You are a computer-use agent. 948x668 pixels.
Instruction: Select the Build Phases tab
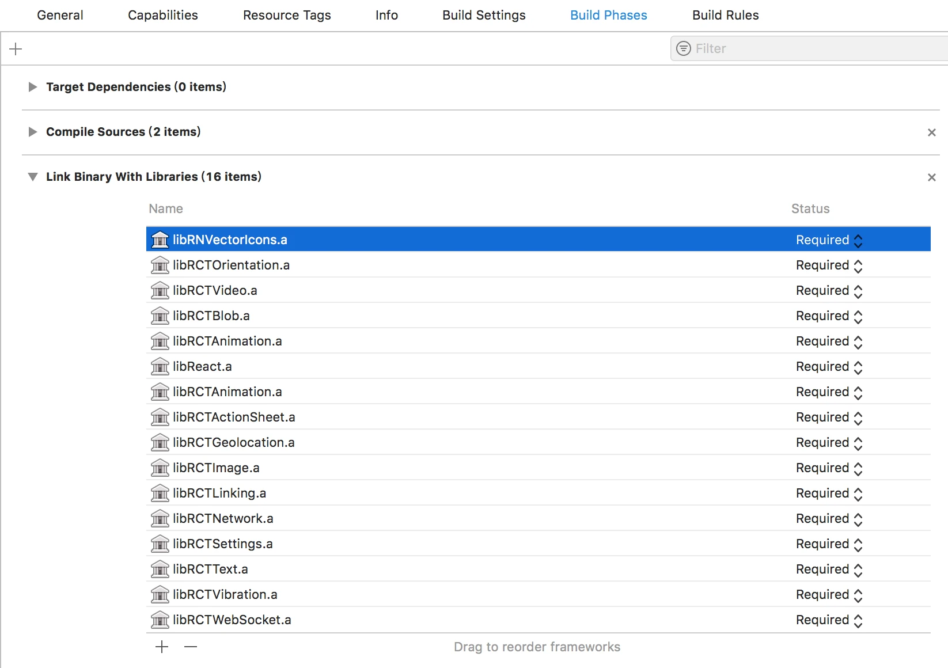609,15
